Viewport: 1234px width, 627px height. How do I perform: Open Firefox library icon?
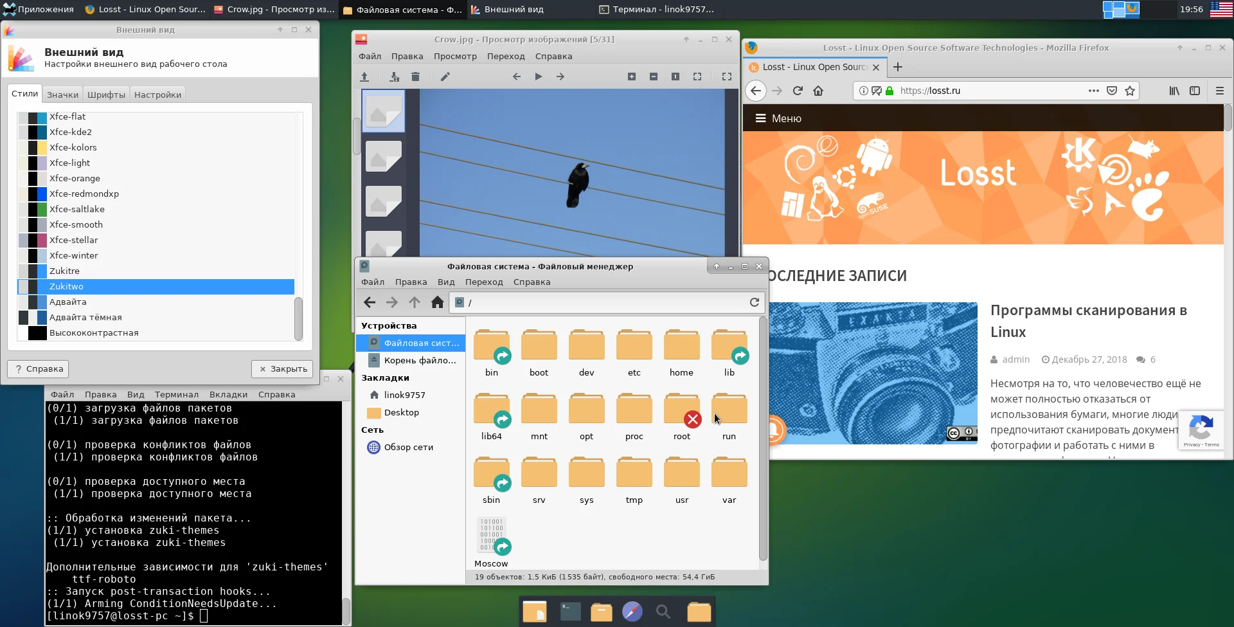(1174, 91)
